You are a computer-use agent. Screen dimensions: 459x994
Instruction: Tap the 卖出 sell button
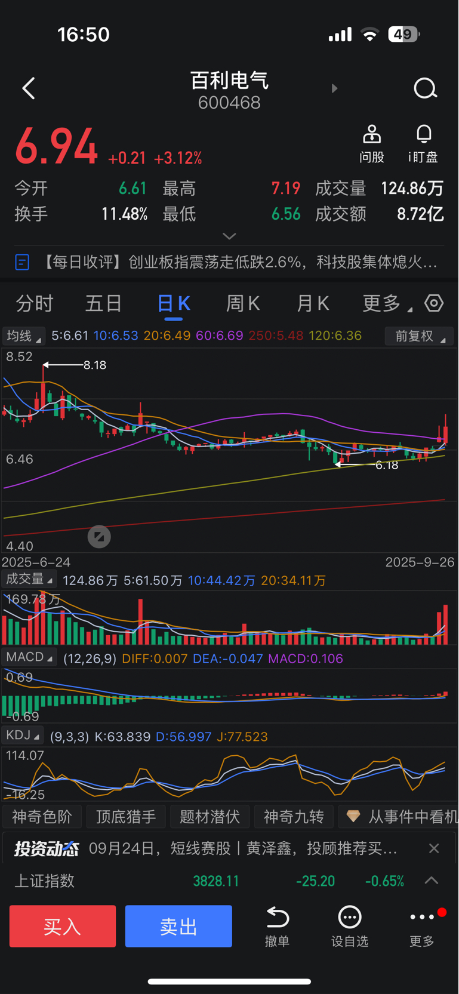point(178,926)
